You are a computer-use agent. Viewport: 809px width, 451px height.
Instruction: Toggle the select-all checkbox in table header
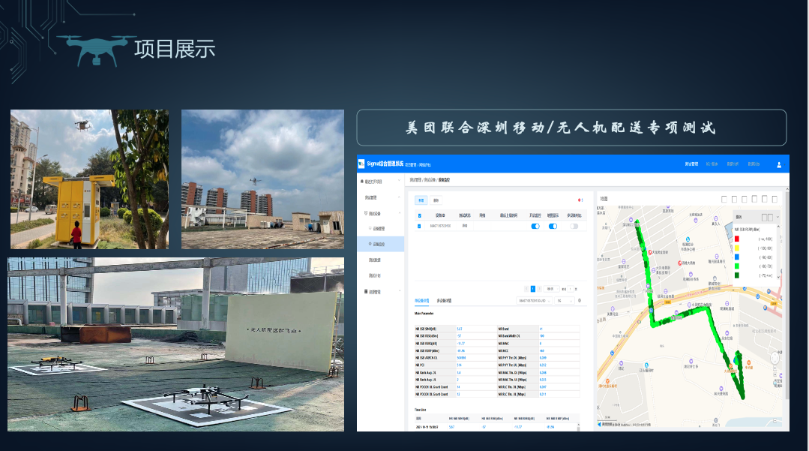[x=419, y=215]
